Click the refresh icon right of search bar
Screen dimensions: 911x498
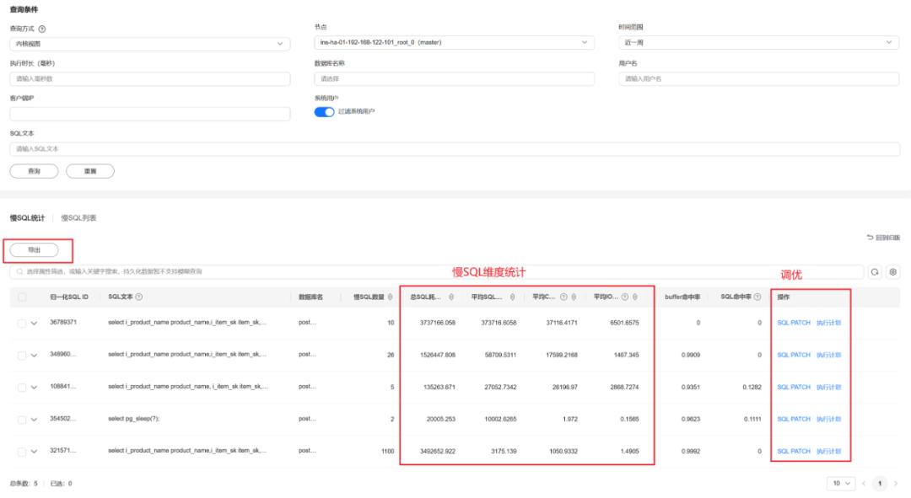[875, 271]
